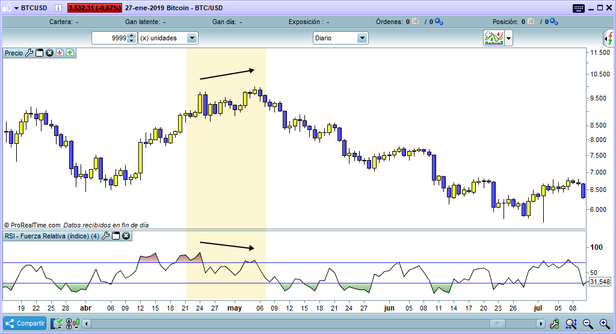Click the Compartir share button
Image resolution: width=616 pixels, height=334 pixels.
pos(25,324)
